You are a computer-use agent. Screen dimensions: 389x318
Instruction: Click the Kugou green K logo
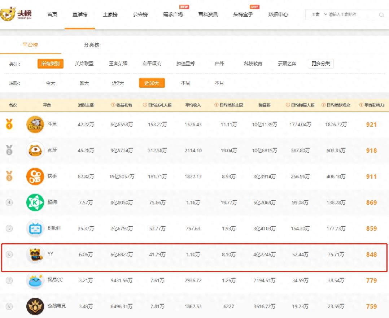[x=35, y=202]
